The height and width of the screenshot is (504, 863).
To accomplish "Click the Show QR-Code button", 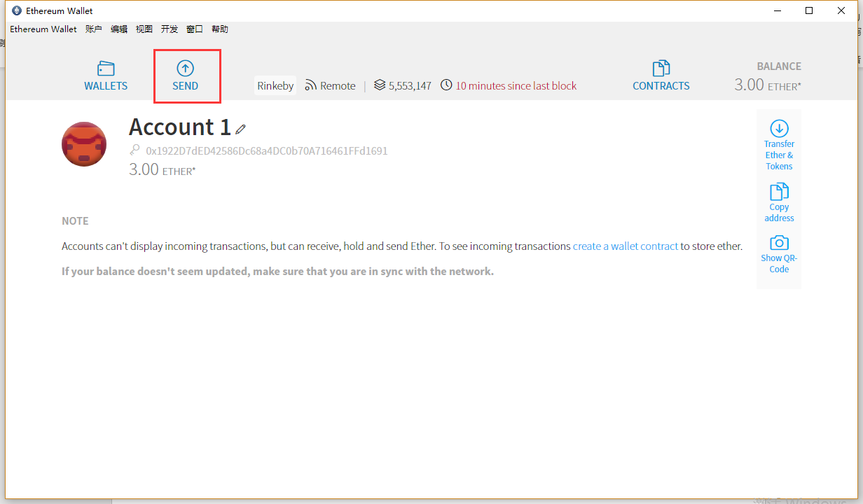I will pos(779,254).
